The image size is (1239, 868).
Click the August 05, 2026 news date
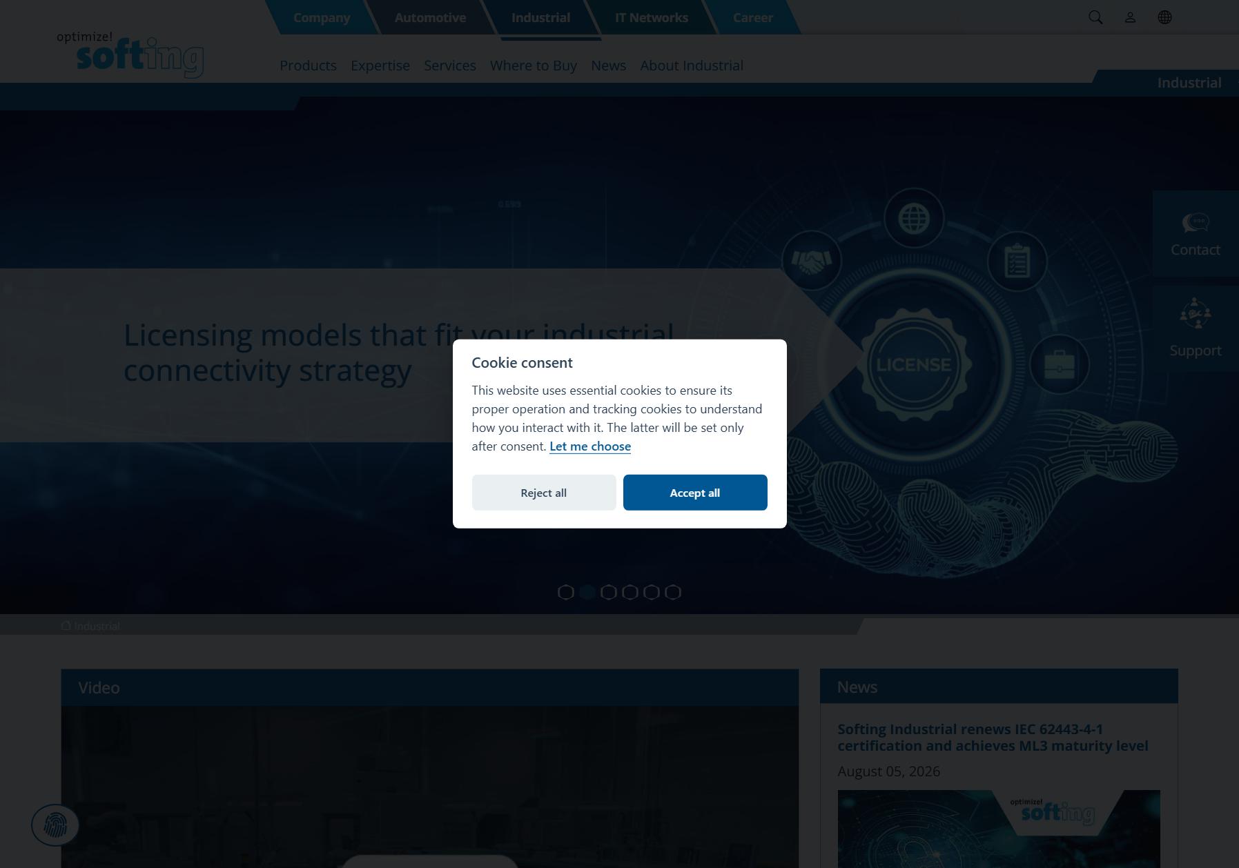point(889,771)
